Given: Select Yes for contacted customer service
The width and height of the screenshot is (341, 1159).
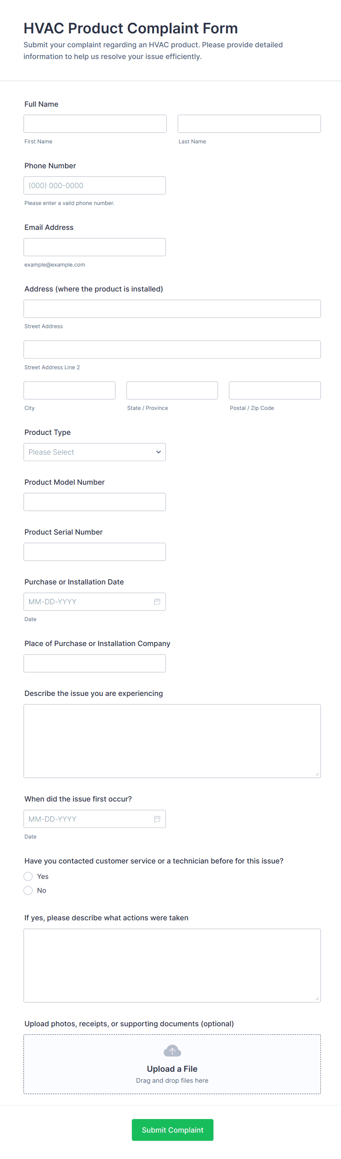Looking at the screenshot, I should [x=28, y=876].
